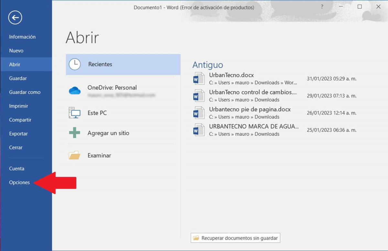The width and height of the screenshot is (388, 251).
Task: Select the Recientes clock icon
Action: pyautogui.click(x=75, y=64)
